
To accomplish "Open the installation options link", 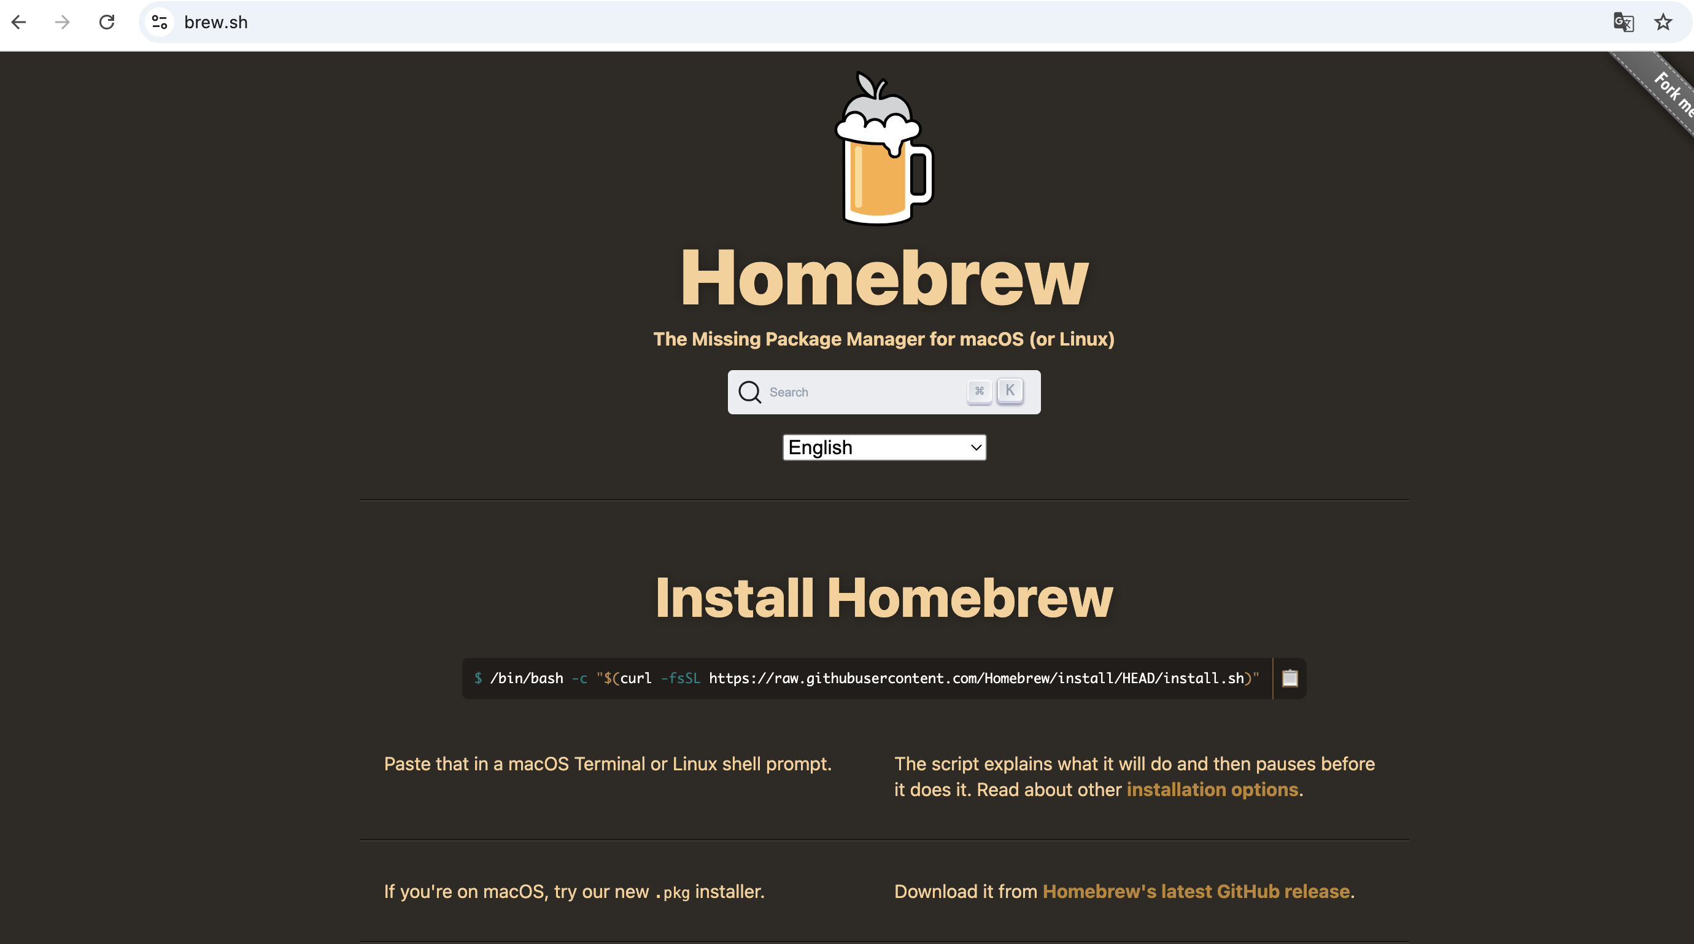I will (1212, 789).
